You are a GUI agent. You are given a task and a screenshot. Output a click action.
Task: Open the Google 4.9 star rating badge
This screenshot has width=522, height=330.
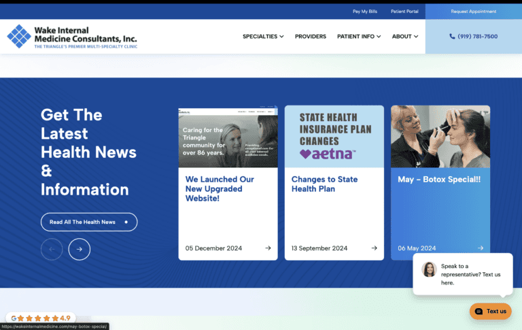(x=41, y=318)
